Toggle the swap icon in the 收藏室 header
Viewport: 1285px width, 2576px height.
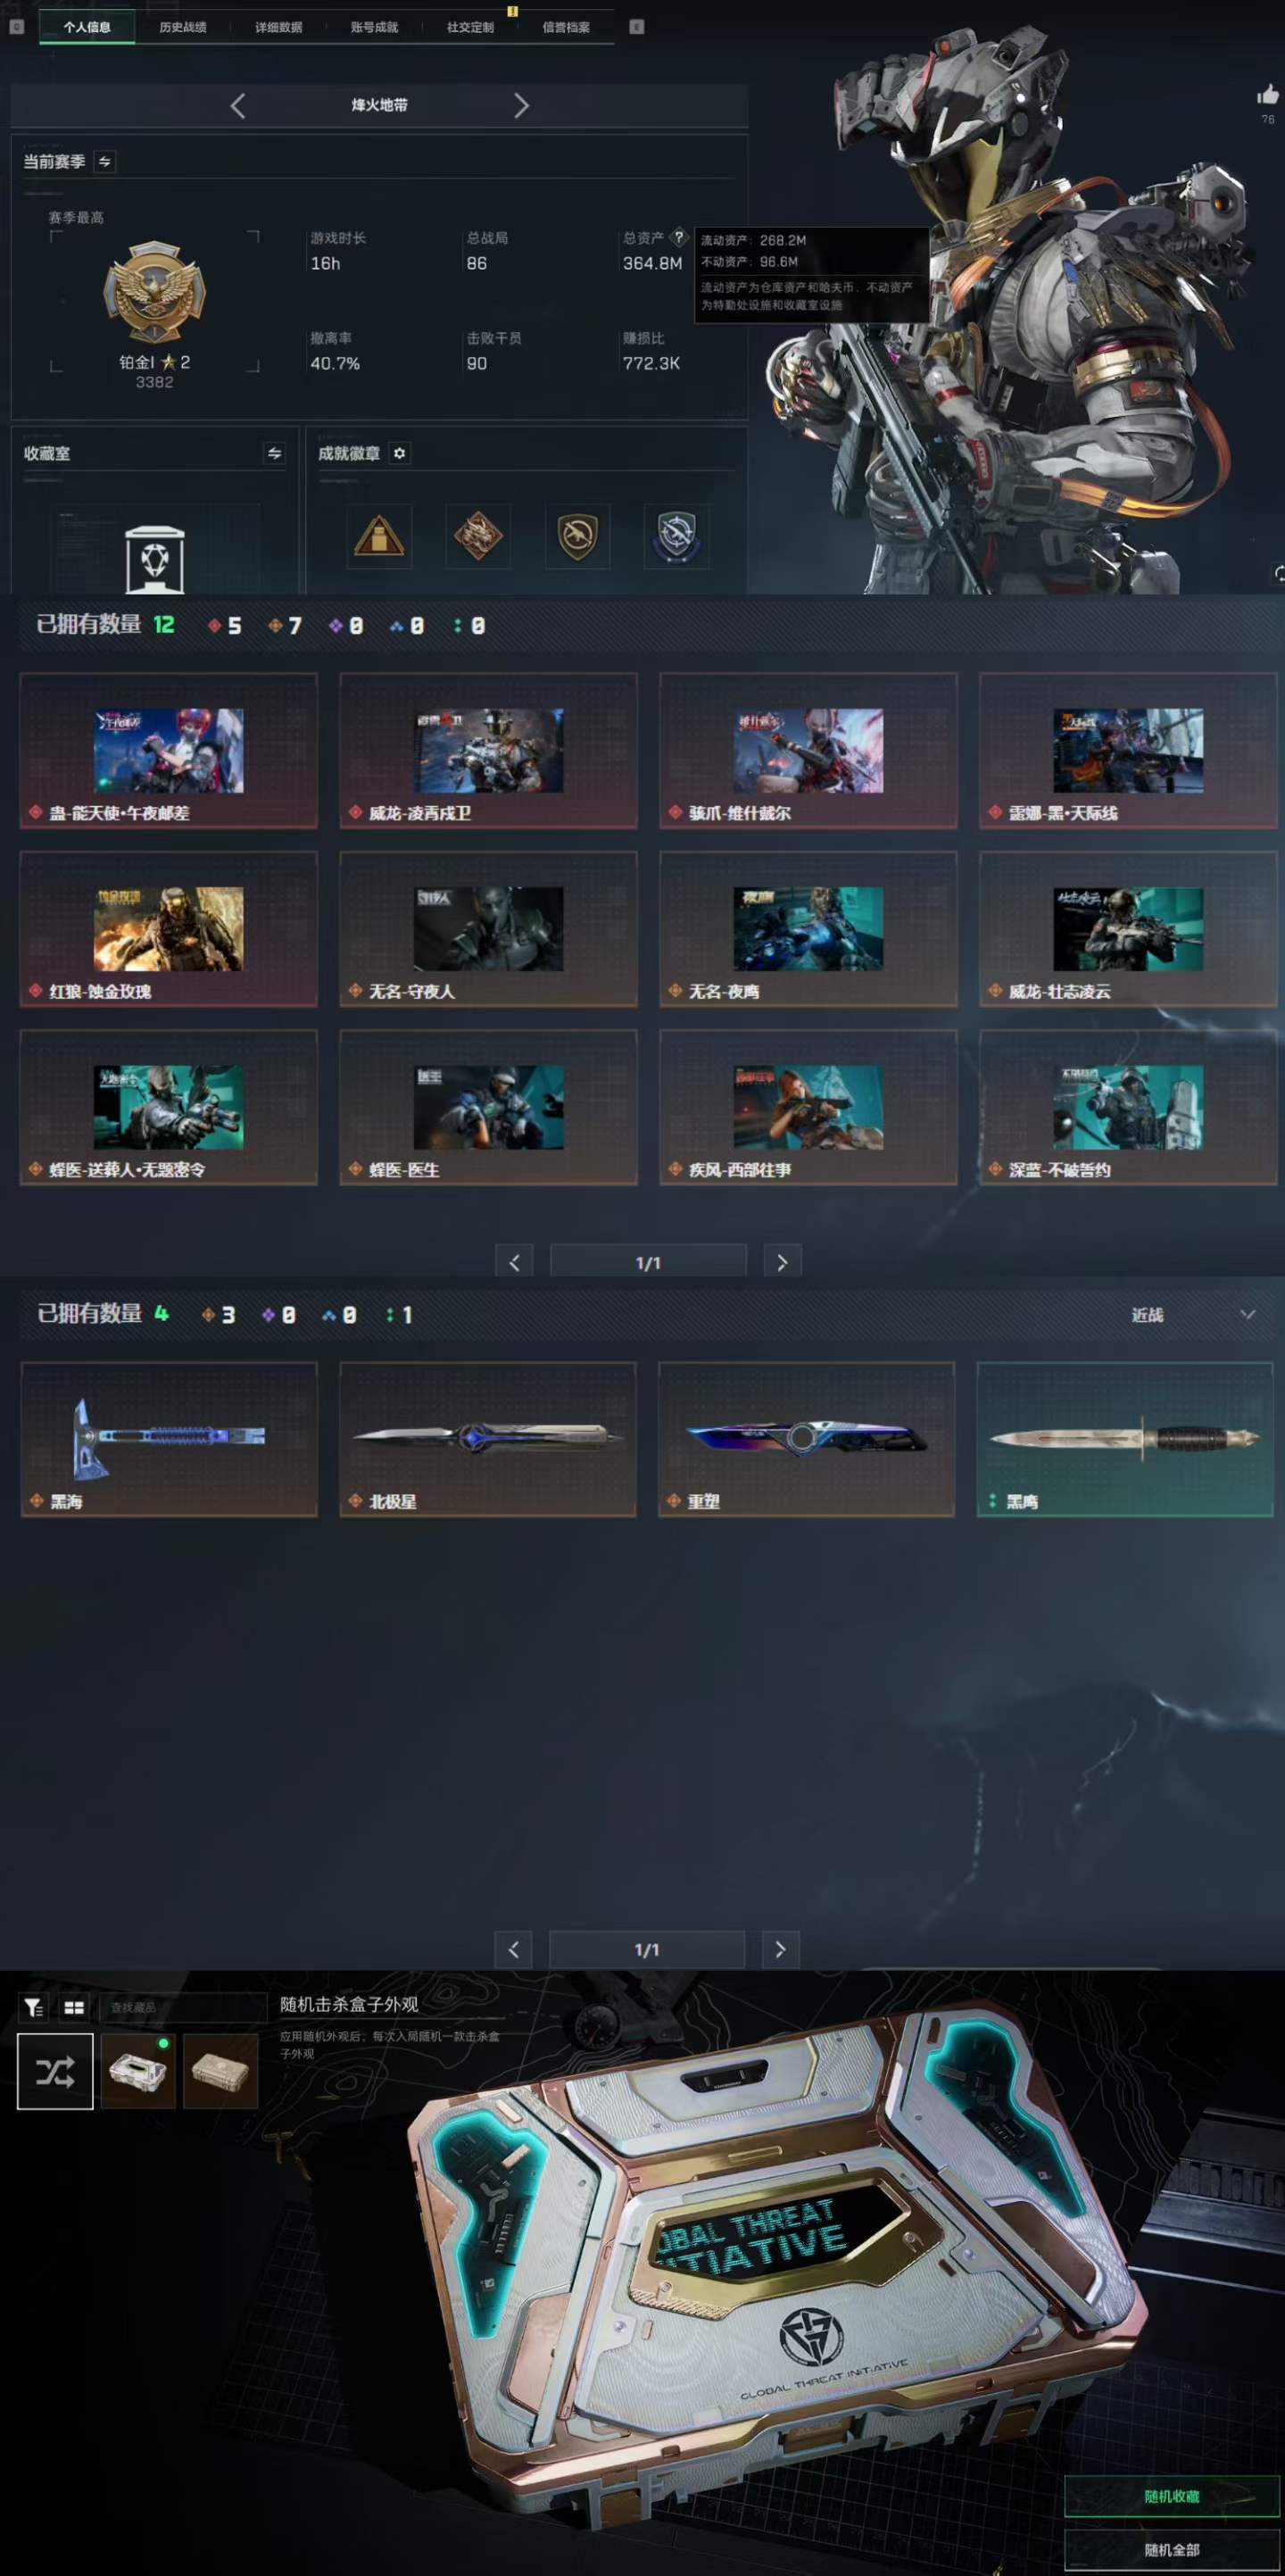(274, 454)
